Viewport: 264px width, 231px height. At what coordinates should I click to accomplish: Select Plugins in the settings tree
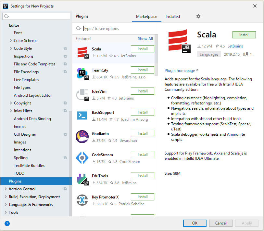(x=36, y=181)
